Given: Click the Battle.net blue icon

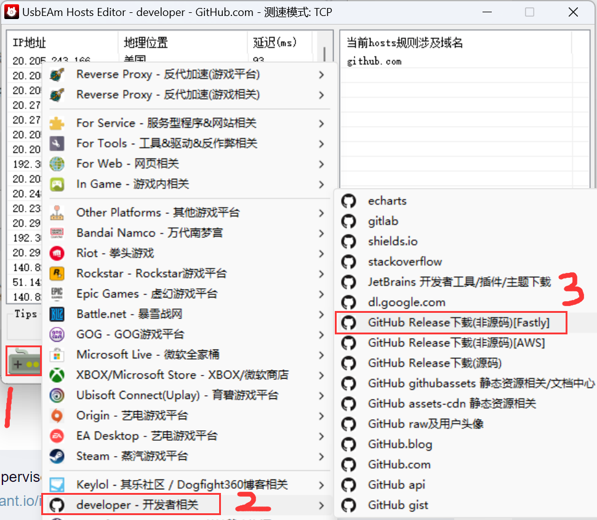Looking at the screenshot, I should pos(57,314).
